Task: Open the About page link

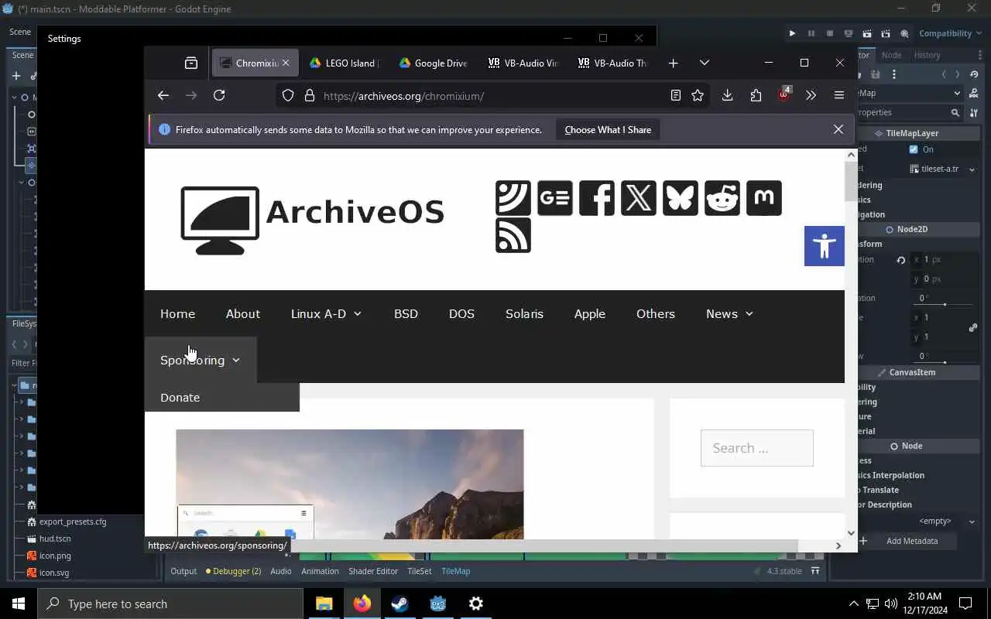Action: click(242, 313)
